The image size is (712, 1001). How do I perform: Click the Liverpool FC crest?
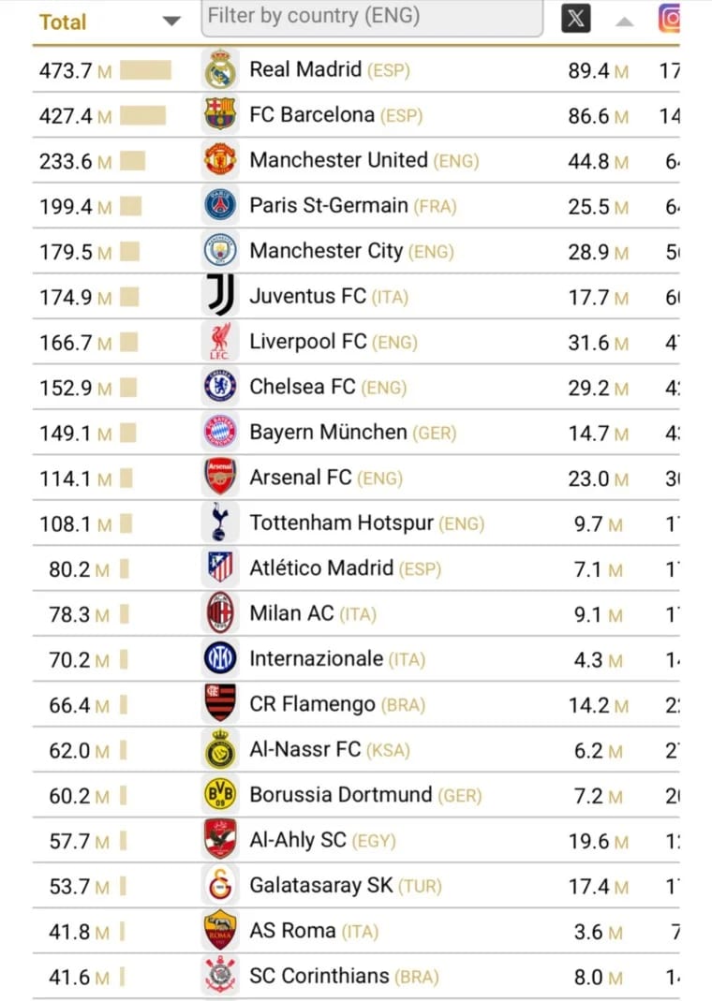(x=220, y=342)
